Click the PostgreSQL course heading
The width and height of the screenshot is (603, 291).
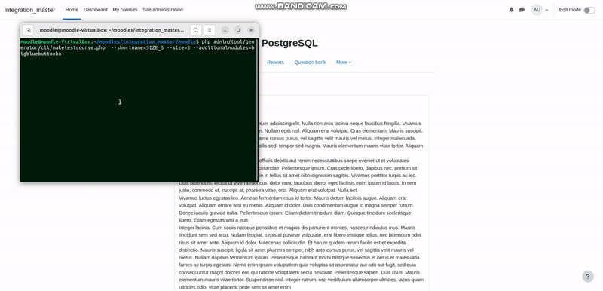[x=289, y=44]
